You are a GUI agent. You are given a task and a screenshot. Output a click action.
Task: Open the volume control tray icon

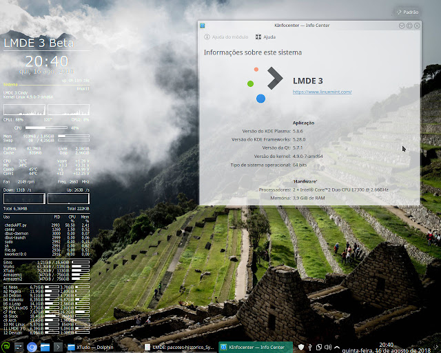pyautogui.click(x=328, y=347)
